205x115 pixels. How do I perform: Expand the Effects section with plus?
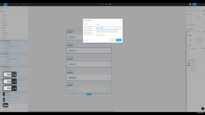tap(204, 74)
